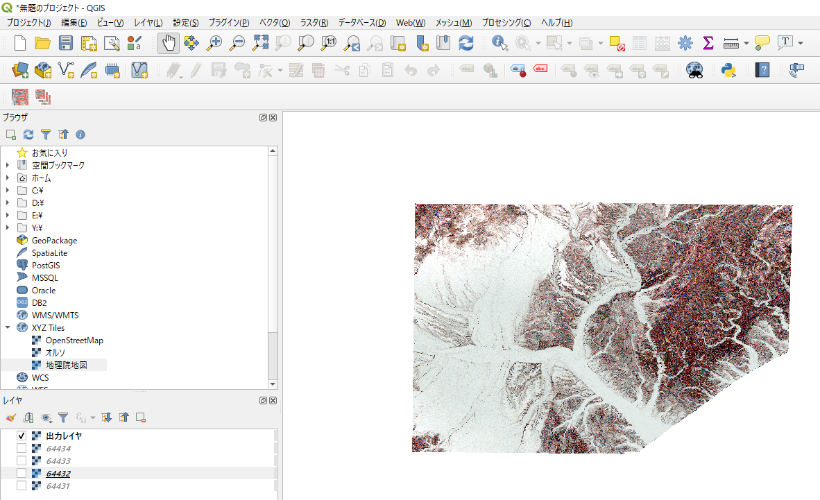
Task: Expand the D:¥ drive node
Action: [8, 203]
